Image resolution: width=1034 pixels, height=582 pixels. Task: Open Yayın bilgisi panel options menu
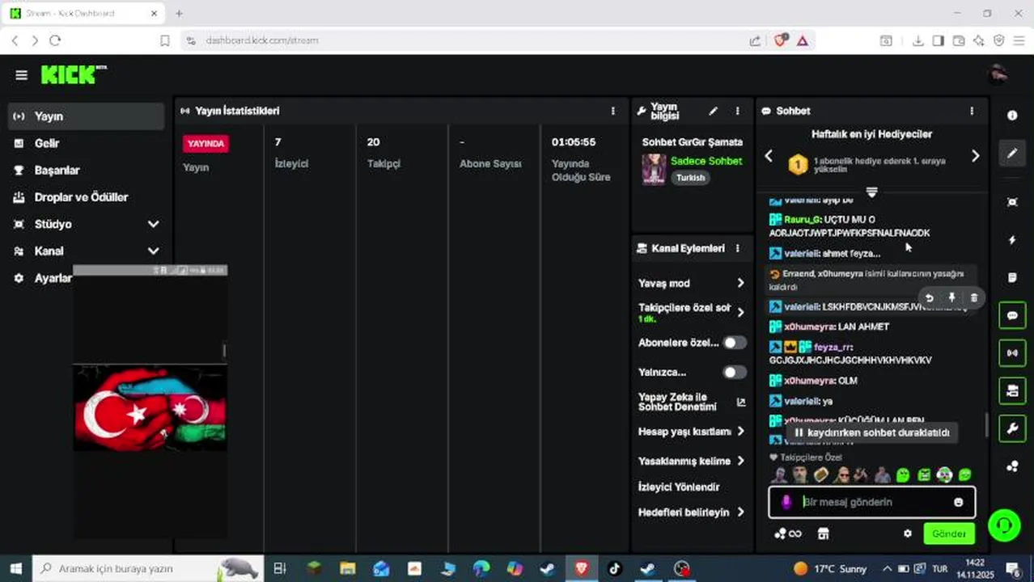click(x=737, y=112)
